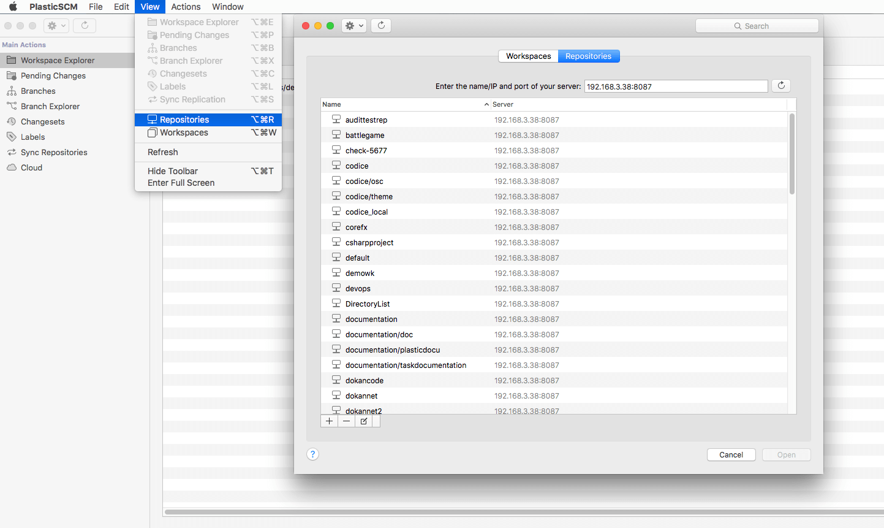Switch to the Workspaces tab
This screenshot has height=528, width=884.
(528, 56)
